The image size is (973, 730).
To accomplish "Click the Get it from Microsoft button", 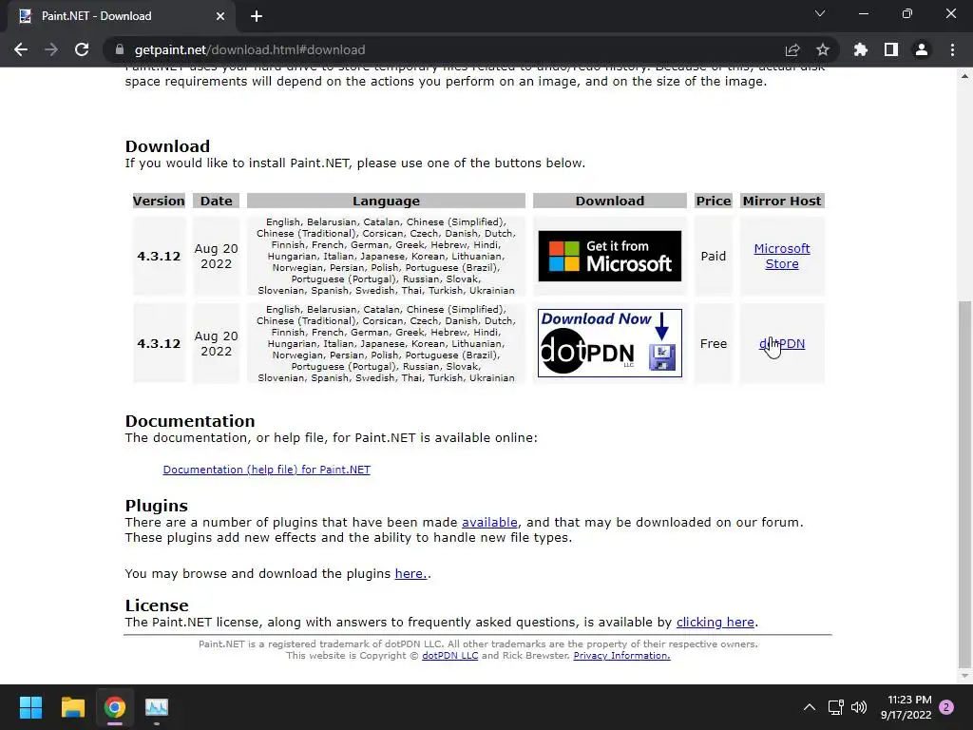I will coord(609,256).
